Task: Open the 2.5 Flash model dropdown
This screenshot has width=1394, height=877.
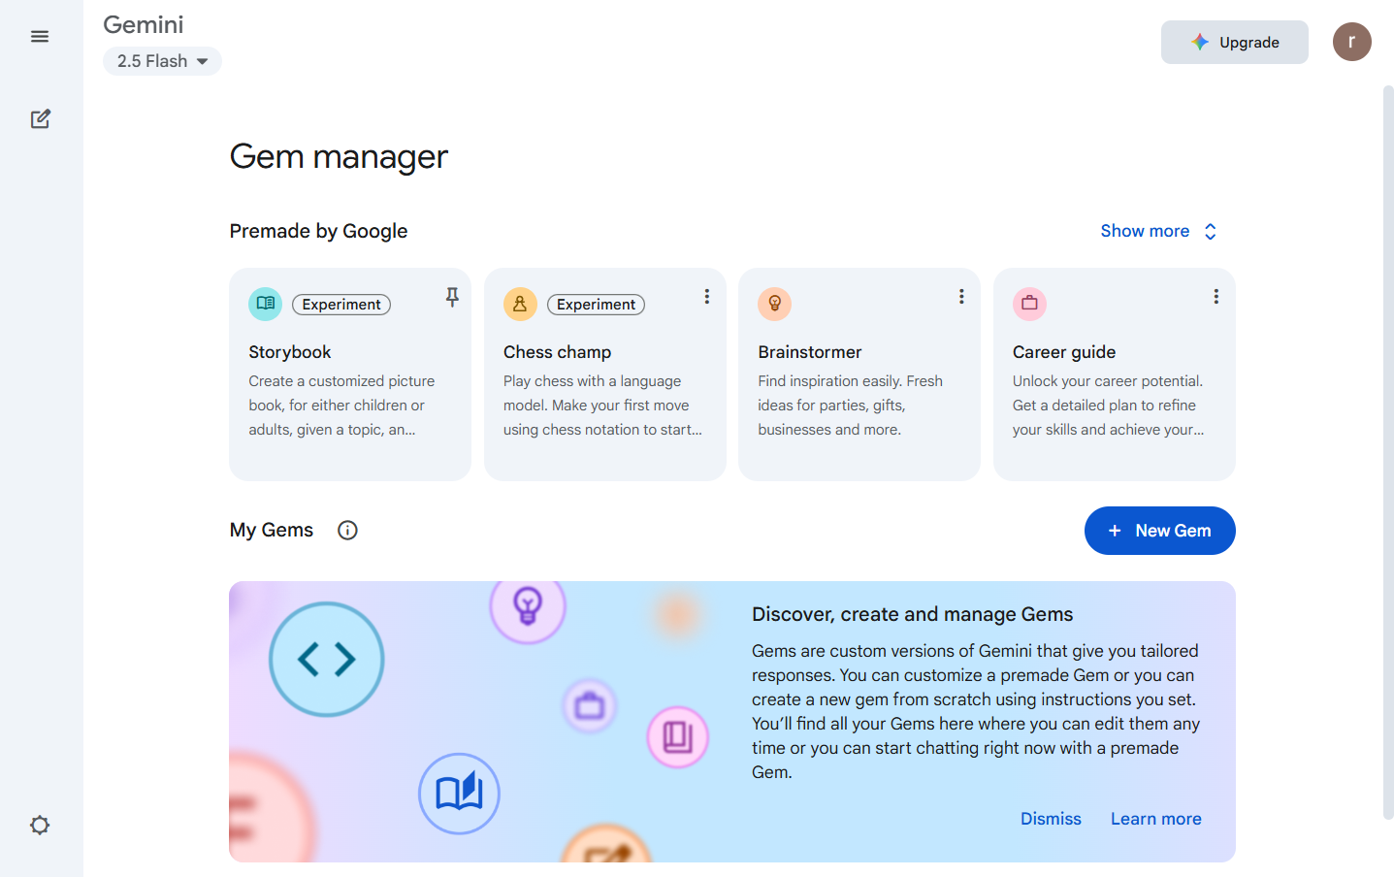Action: coord(162,61)
